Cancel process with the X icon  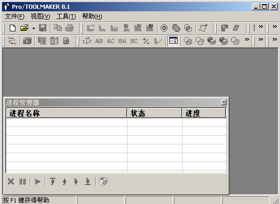click(x=11, y=182)
